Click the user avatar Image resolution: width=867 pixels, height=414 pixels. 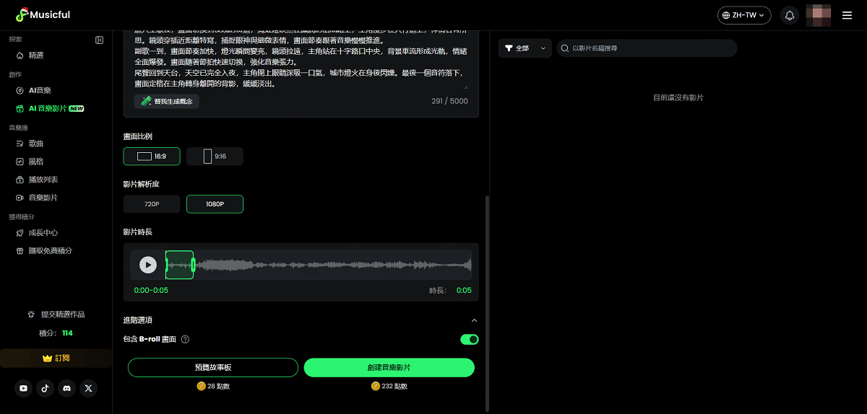point(819,15)
